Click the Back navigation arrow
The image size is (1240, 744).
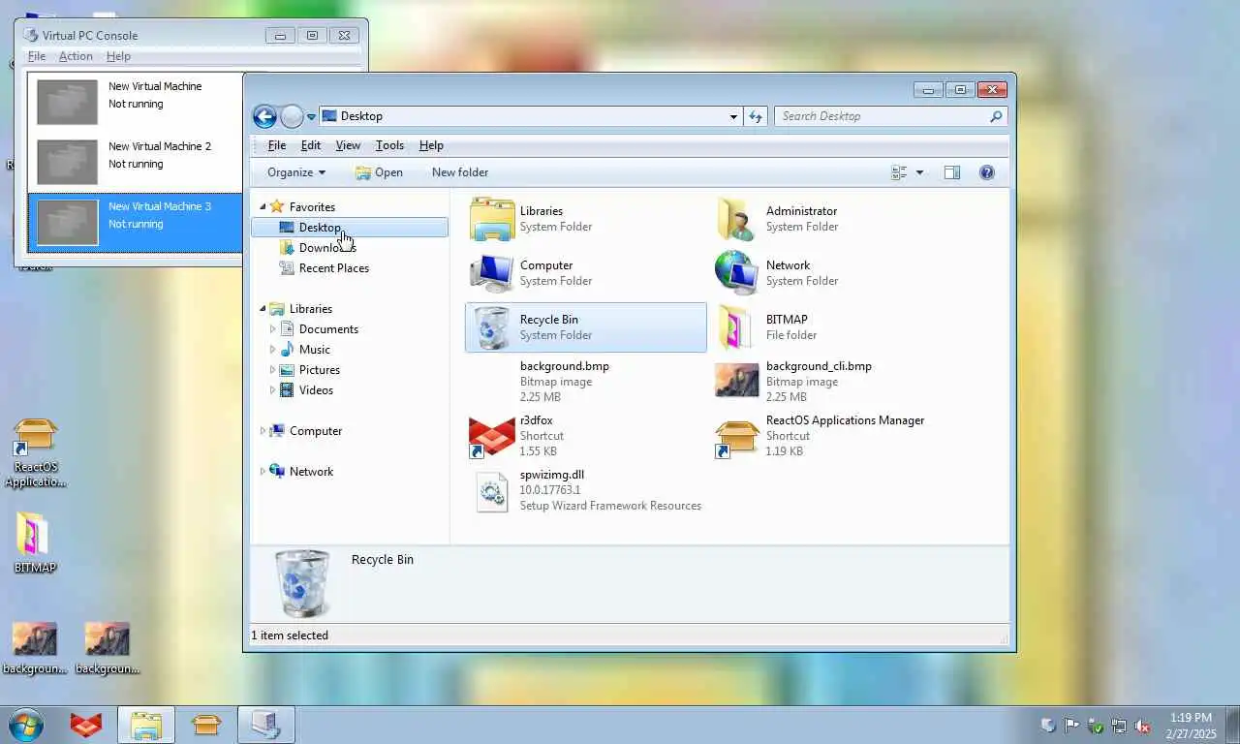264,116
